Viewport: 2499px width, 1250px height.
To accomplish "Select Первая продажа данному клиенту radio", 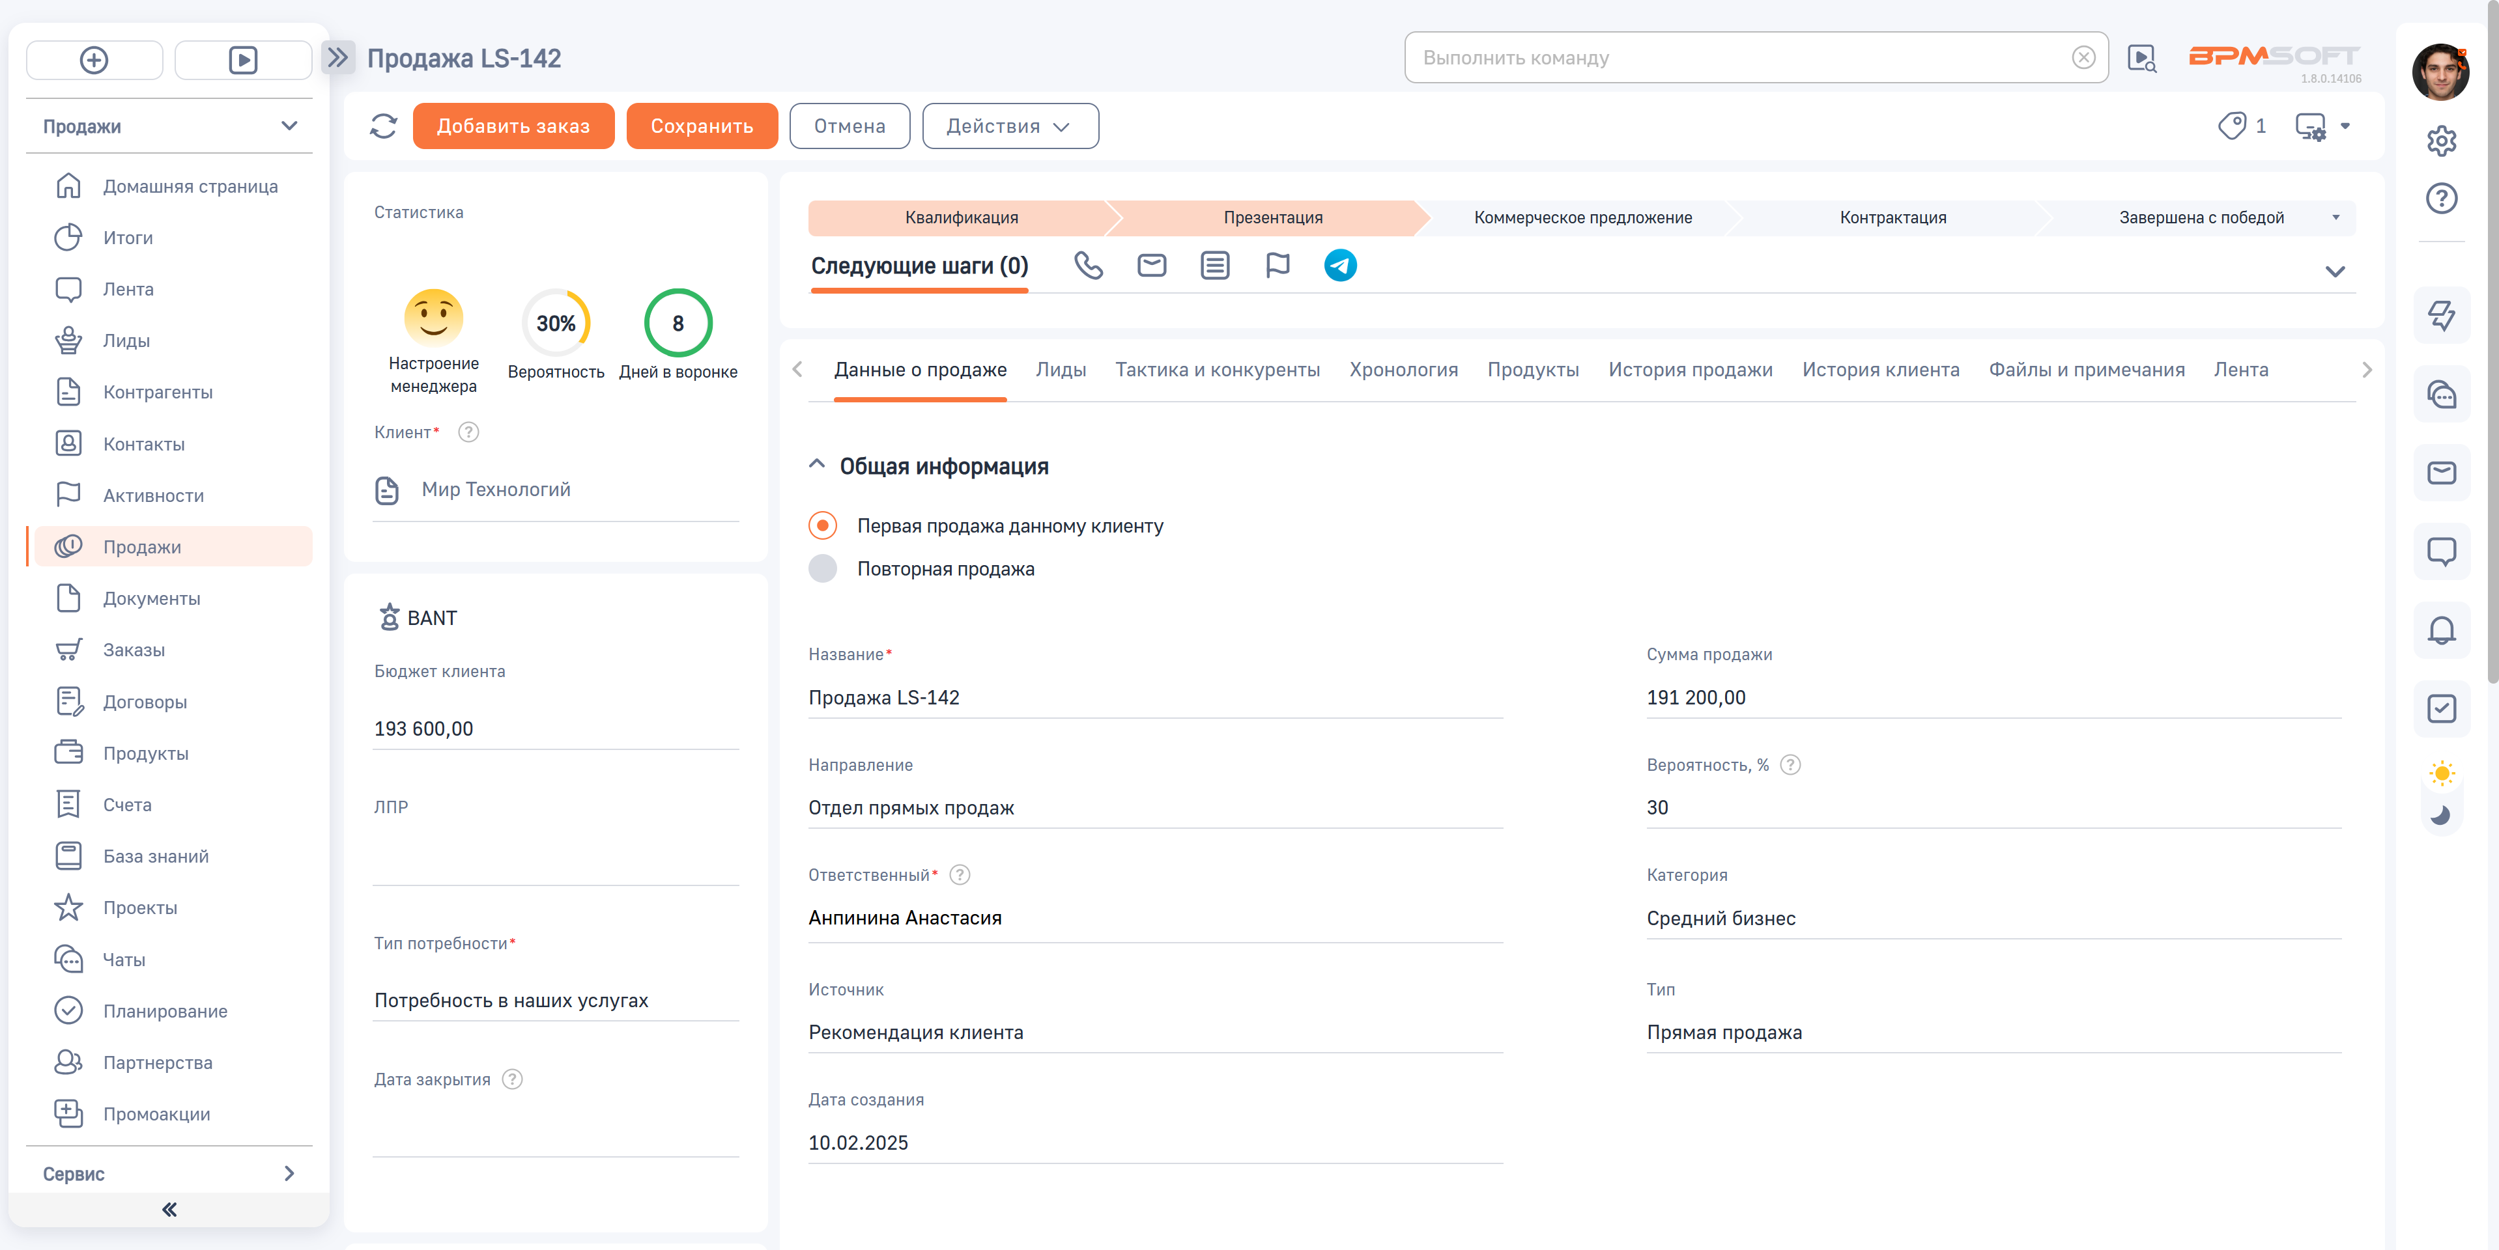I will tap(823, 525).
